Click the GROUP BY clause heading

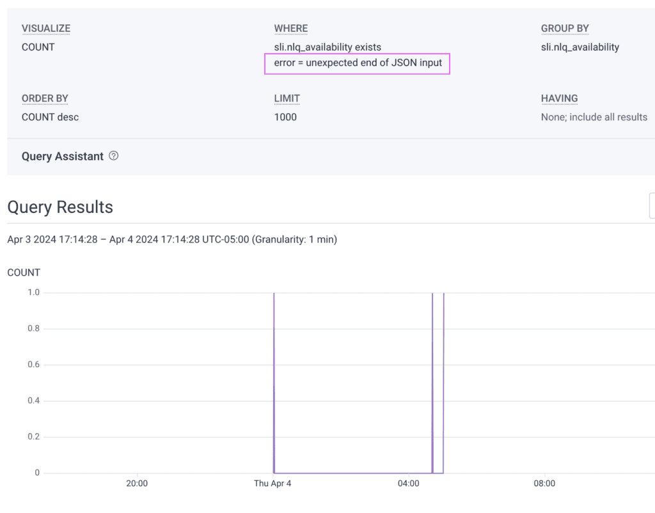pos(565,29)
